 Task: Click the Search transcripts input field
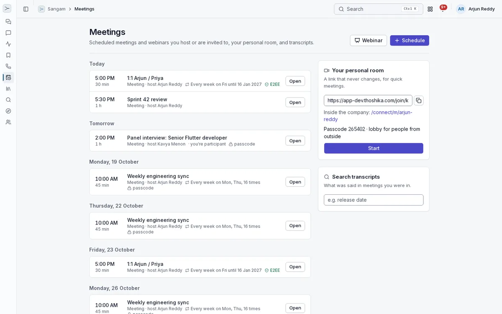[x=374, y=200]
